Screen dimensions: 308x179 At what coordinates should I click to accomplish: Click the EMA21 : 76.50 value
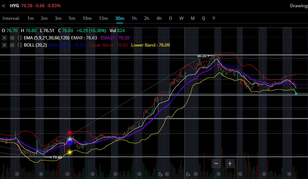[x=115, y=38]
